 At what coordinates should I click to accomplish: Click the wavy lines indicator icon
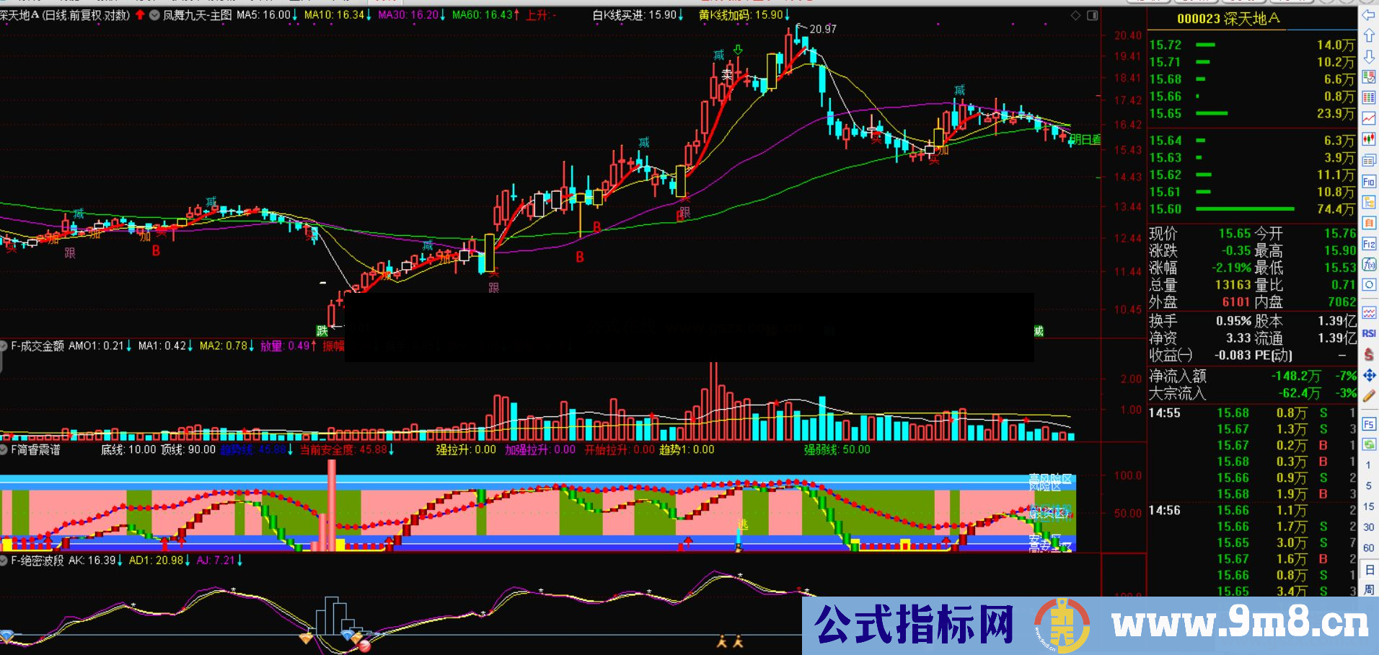1368,312
